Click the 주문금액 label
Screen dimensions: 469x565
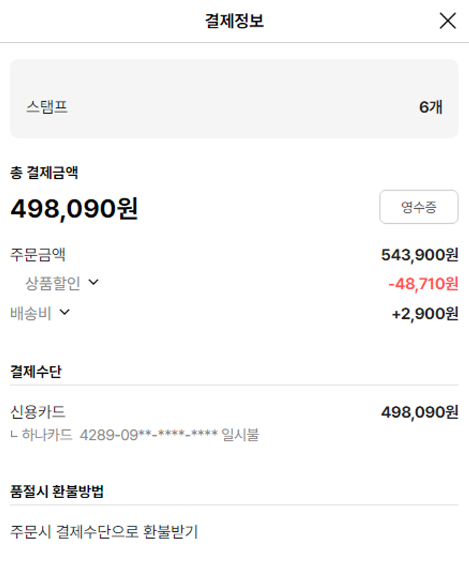pos(38,255)
